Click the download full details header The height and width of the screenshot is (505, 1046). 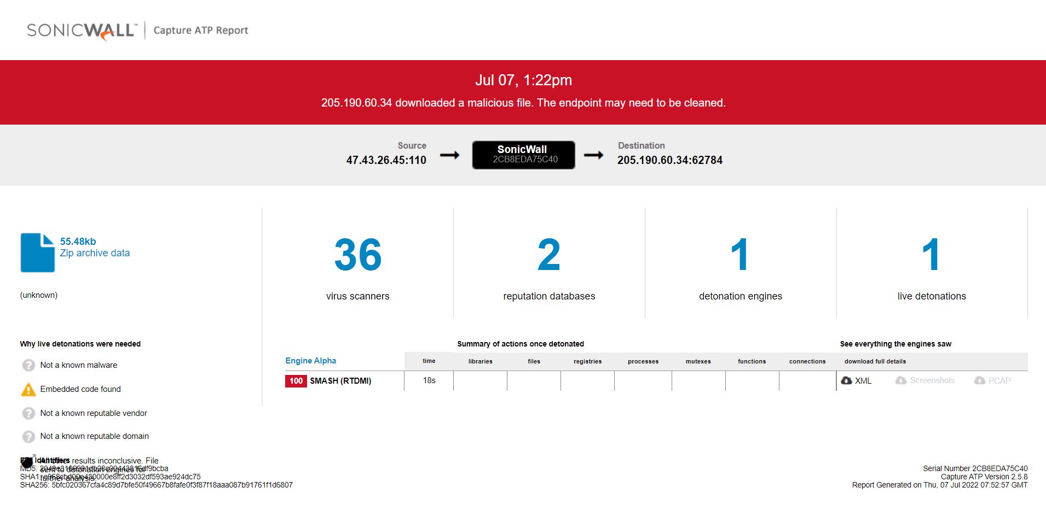875,361
